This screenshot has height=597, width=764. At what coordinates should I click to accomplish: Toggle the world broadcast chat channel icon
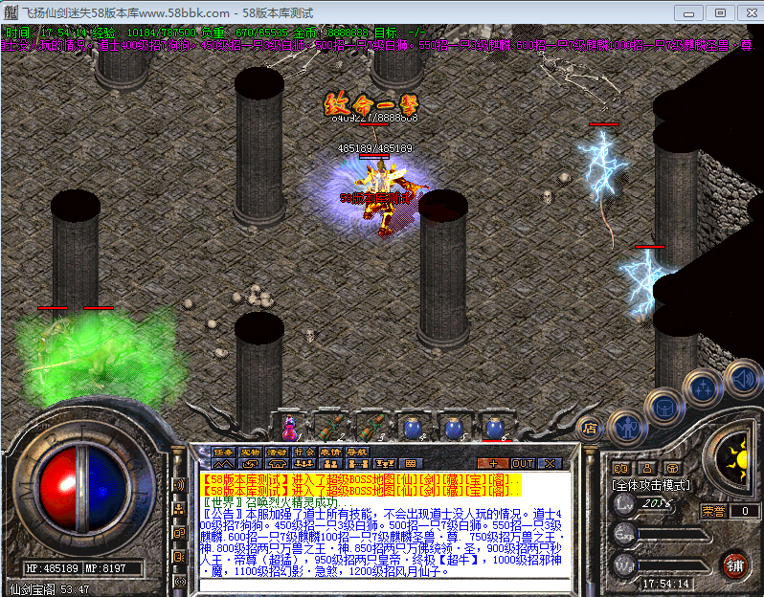(x=180, y=582)
